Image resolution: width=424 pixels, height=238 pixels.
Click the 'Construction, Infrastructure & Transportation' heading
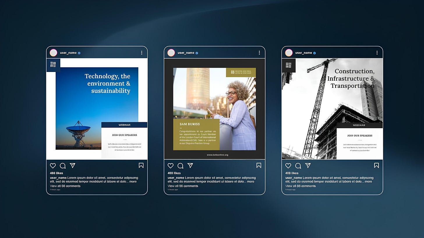point(351,78)
